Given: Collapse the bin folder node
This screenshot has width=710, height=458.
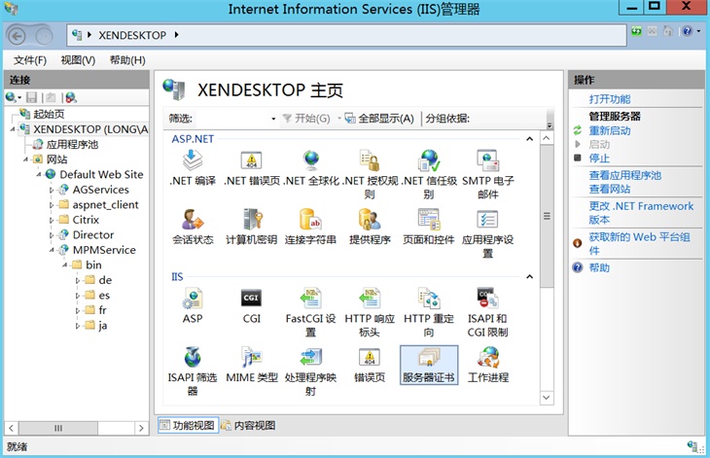Looking at the screenshot, I should (65, 265).
